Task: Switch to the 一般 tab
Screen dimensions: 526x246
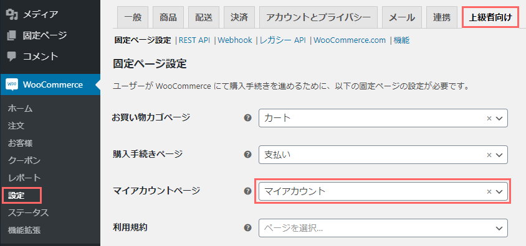Action: coord(133,18)
